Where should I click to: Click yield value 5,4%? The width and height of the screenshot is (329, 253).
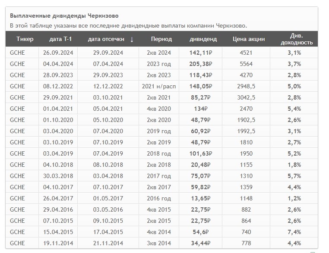[x=294, y=109]
